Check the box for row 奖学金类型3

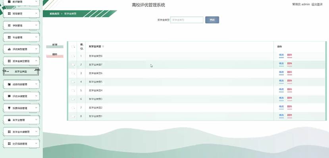pyautogui.click(x=73, y=99)
